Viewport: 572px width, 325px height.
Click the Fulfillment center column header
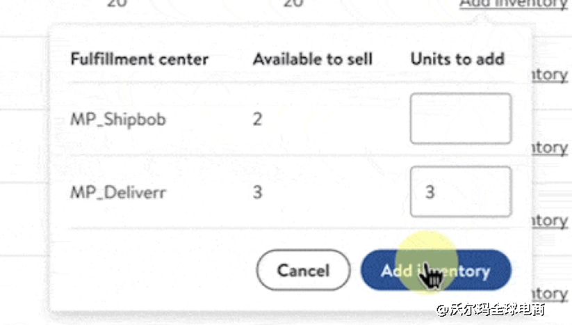(x=139, y=59)
